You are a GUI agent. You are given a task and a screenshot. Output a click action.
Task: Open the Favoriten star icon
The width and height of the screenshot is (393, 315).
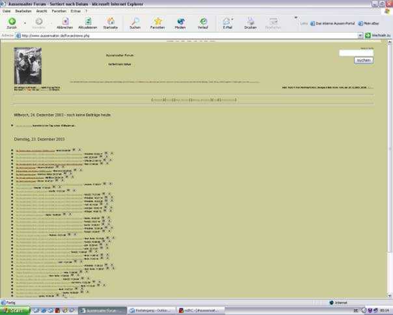tap(157, 22)
